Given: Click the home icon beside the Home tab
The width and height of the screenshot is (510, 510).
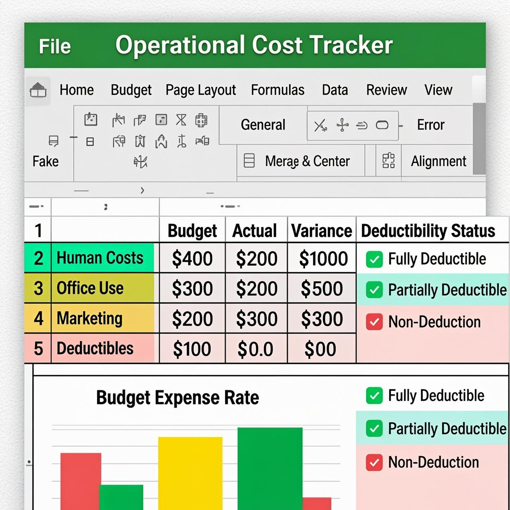Looking at the screenshot, I should [38, 90].
